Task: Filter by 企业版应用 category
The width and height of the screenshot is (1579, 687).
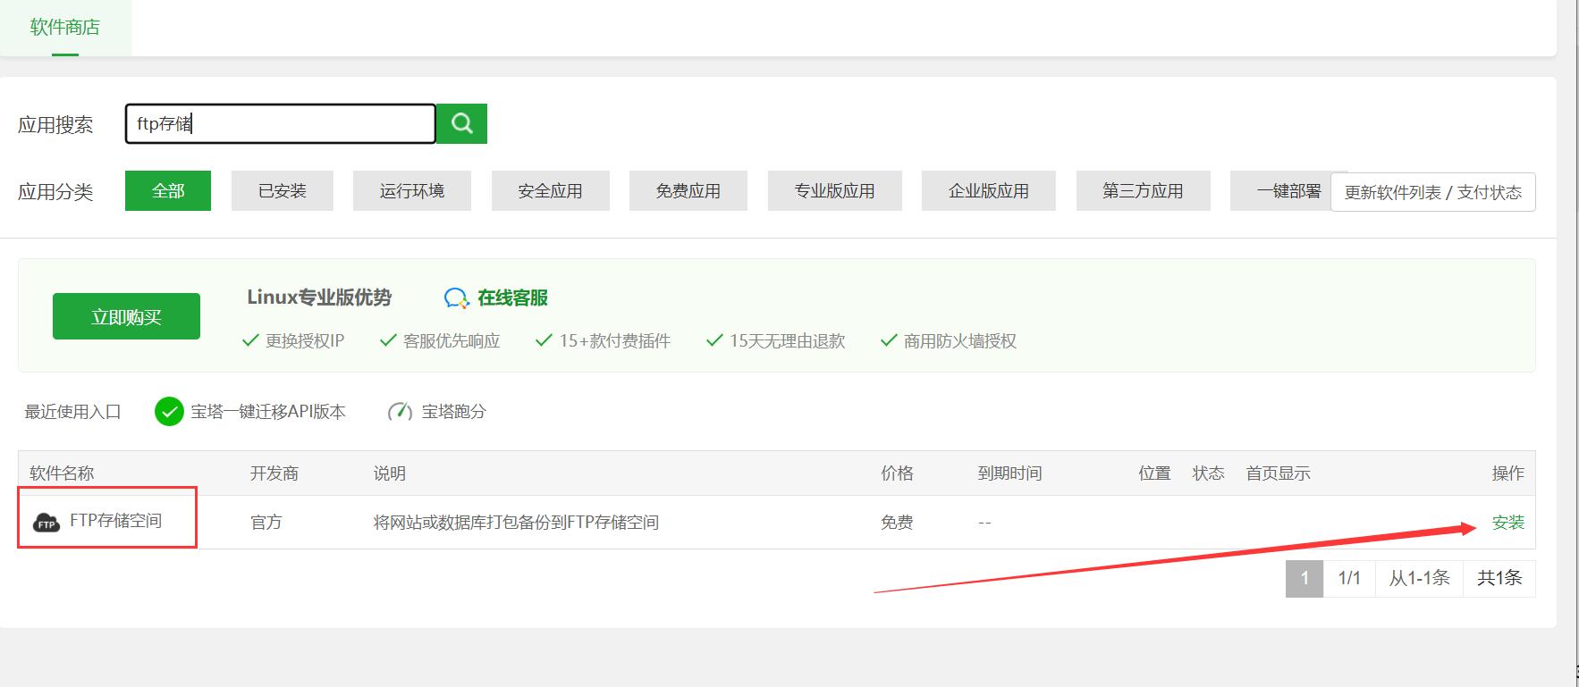Action: pos(989,191)
